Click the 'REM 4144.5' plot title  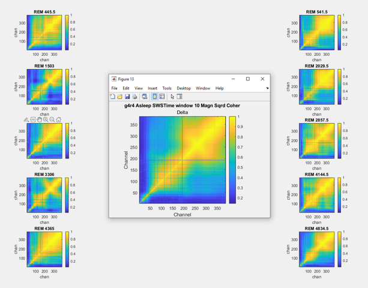click(316, 175)
